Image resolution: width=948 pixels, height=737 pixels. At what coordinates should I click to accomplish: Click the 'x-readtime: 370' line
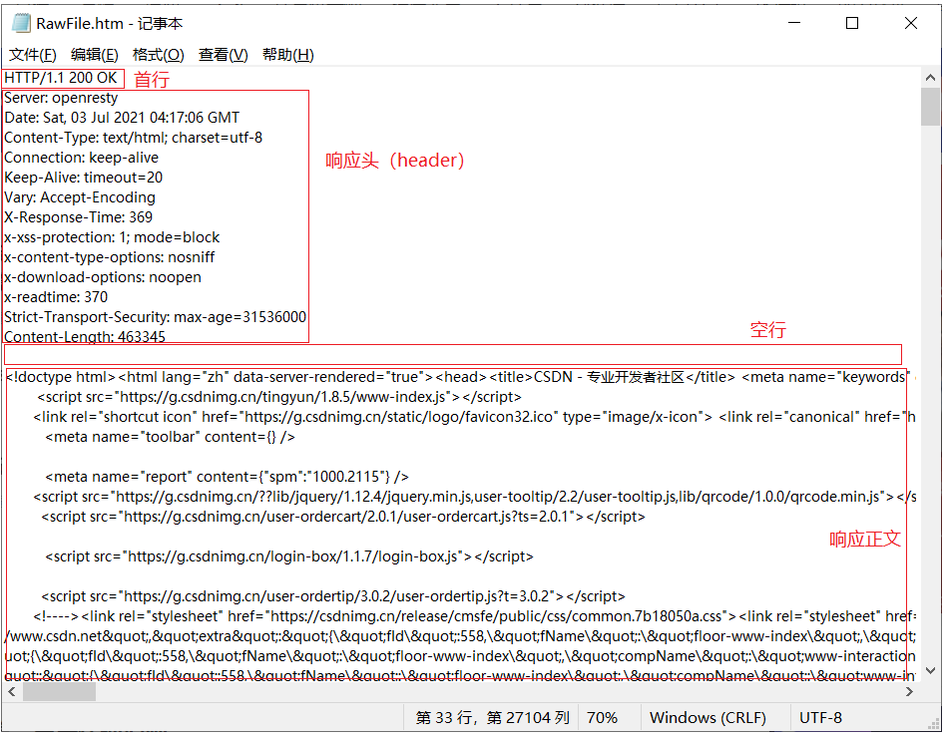[x=56, y=297]
